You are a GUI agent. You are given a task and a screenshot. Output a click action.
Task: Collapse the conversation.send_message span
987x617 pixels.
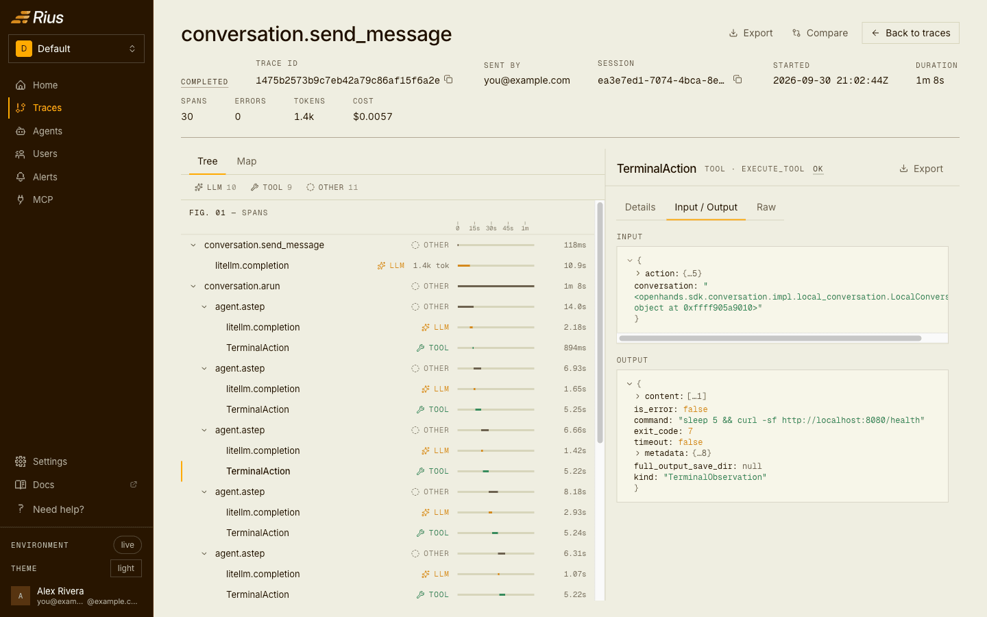193,245
